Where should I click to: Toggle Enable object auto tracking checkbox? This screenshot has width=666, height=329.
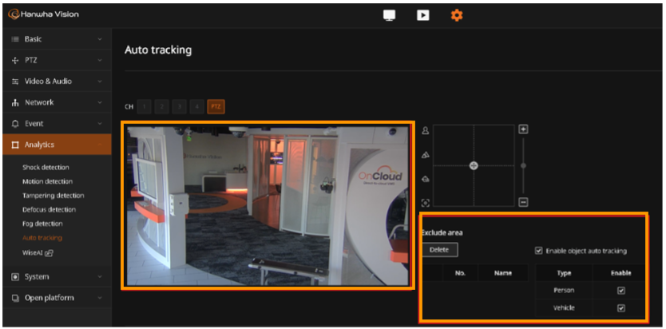click(539, 251)
